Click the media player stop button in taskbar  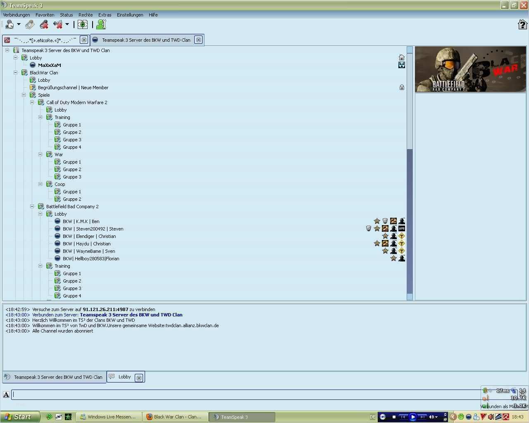(x=394, y=417)
